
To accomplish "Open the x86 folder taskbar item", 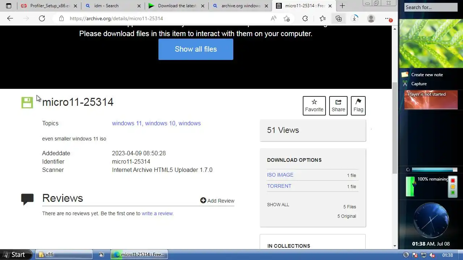I will (63, 255).
